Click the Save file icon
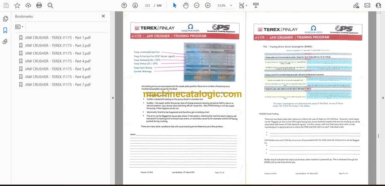The image size is (385, 186). click(x=6, y=6)
